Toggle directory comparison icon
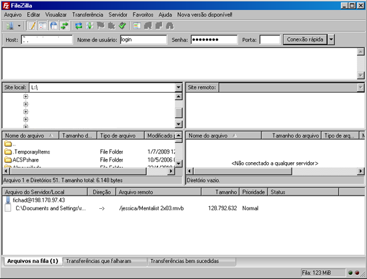This screenshot has height=279, width=367. pos(147,26)
